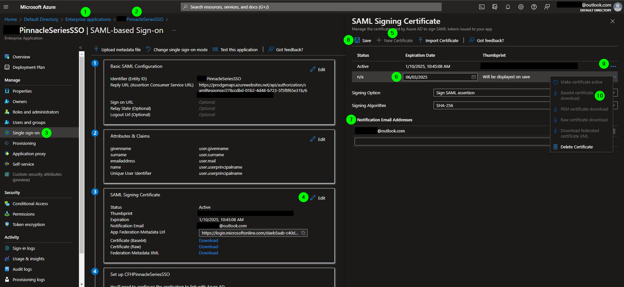This screenshot has height=287, width=624.
Task: Click the account avatar picture
Action: point(618,7)
